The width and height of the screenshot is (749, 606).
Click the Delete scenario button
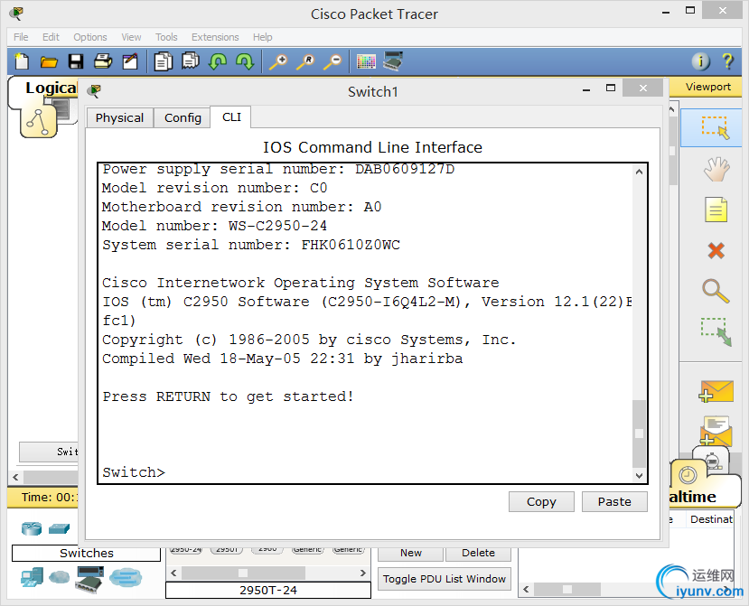pos(478,553)
